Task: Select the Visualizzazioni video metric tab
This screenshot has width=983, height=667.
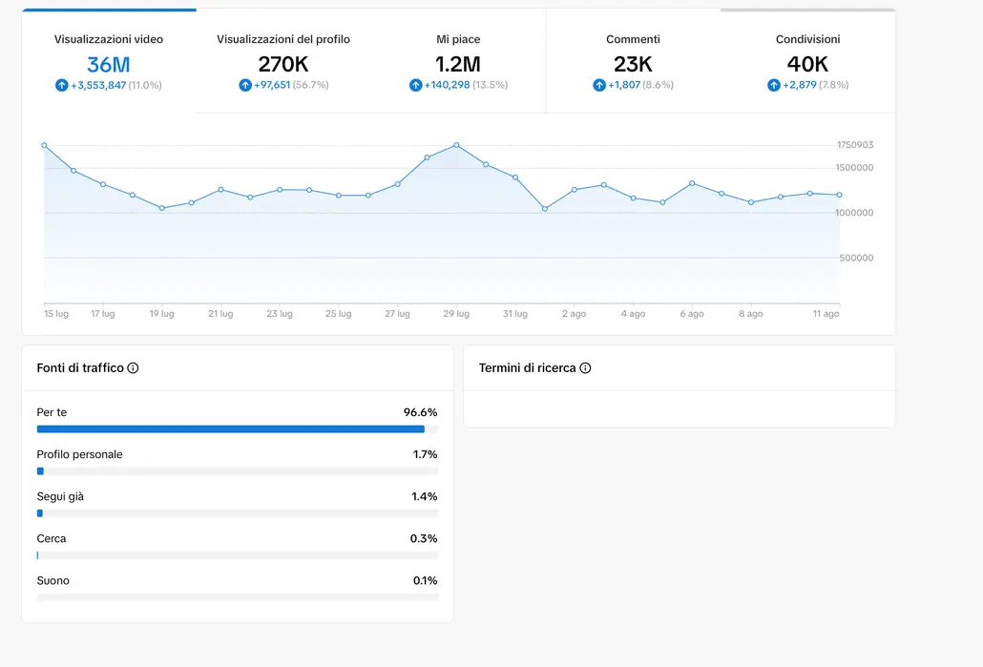Action: coord(109,61)
